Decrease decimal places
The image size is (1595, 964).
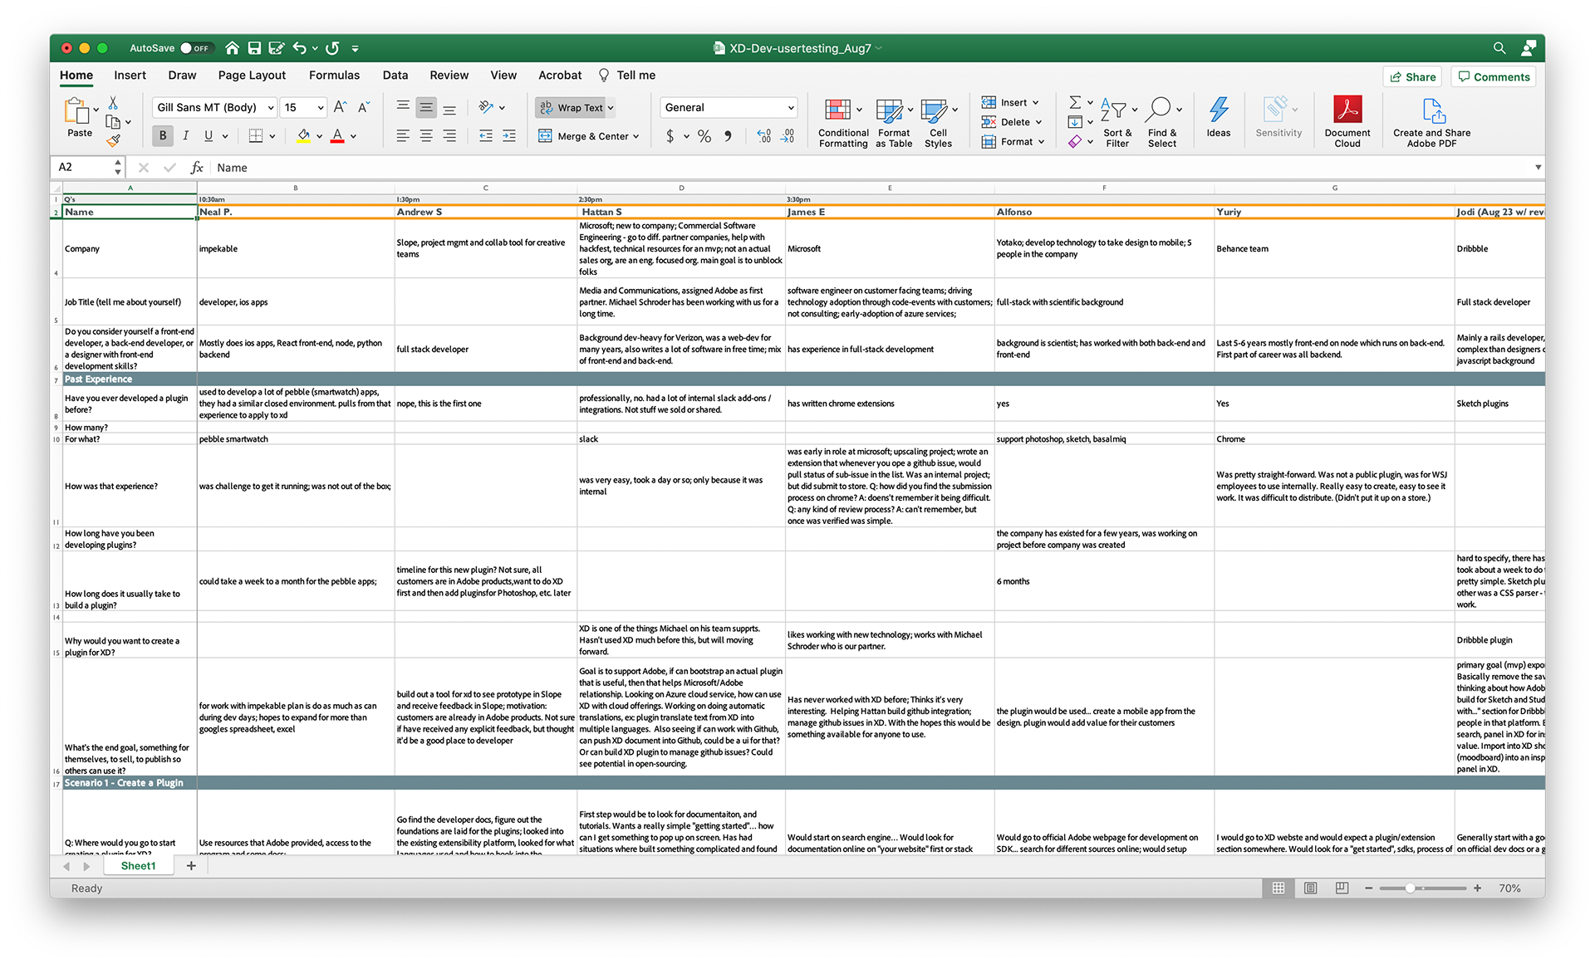[788, 136]
